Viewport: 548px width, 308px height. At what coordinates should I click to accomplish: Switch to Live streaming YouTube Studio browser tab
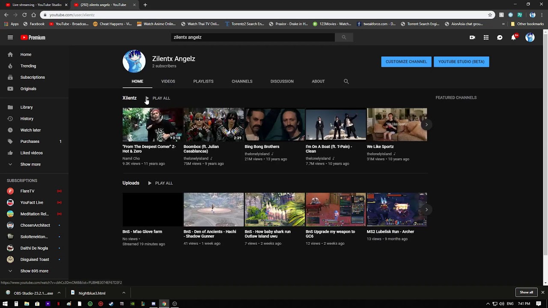pyautogui.click(x=36, y=5)
